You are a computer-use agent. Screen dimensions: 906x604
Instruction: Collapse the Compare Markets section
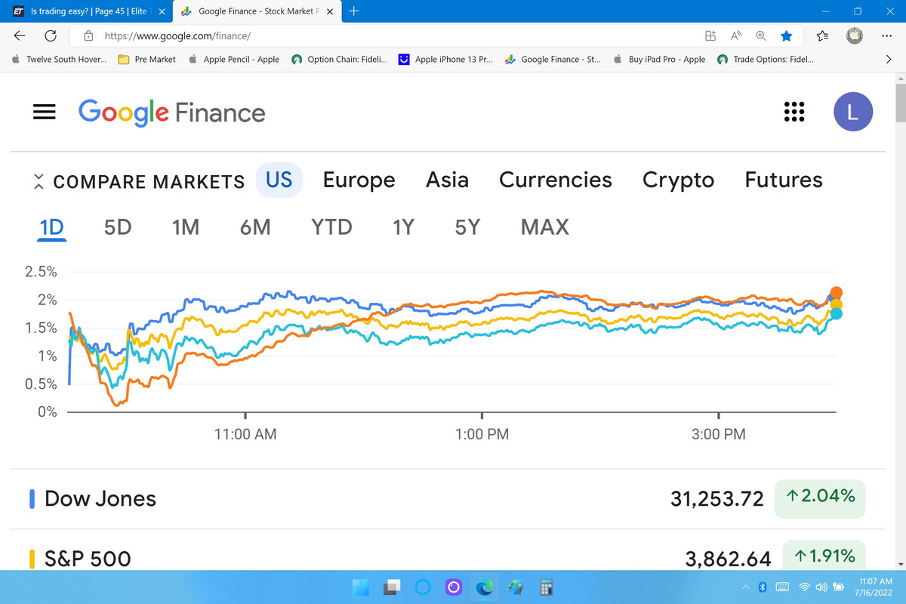tap(39, 182)
